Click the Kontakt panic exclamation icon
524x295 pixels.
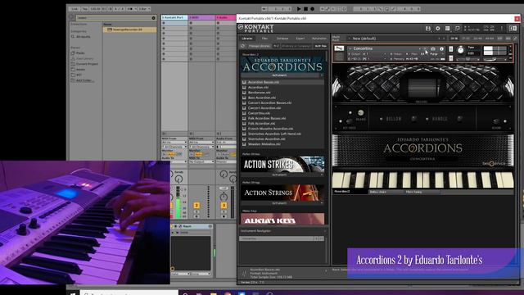pyautogui.click(x=502, y=29)
